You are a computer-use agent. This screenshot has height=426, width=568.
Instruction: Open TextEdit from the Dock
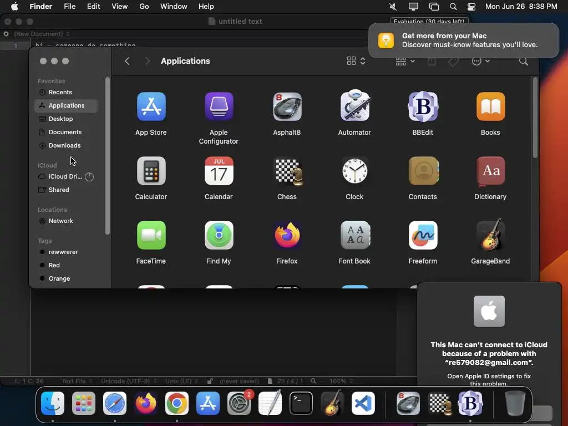tap(270, 403)
